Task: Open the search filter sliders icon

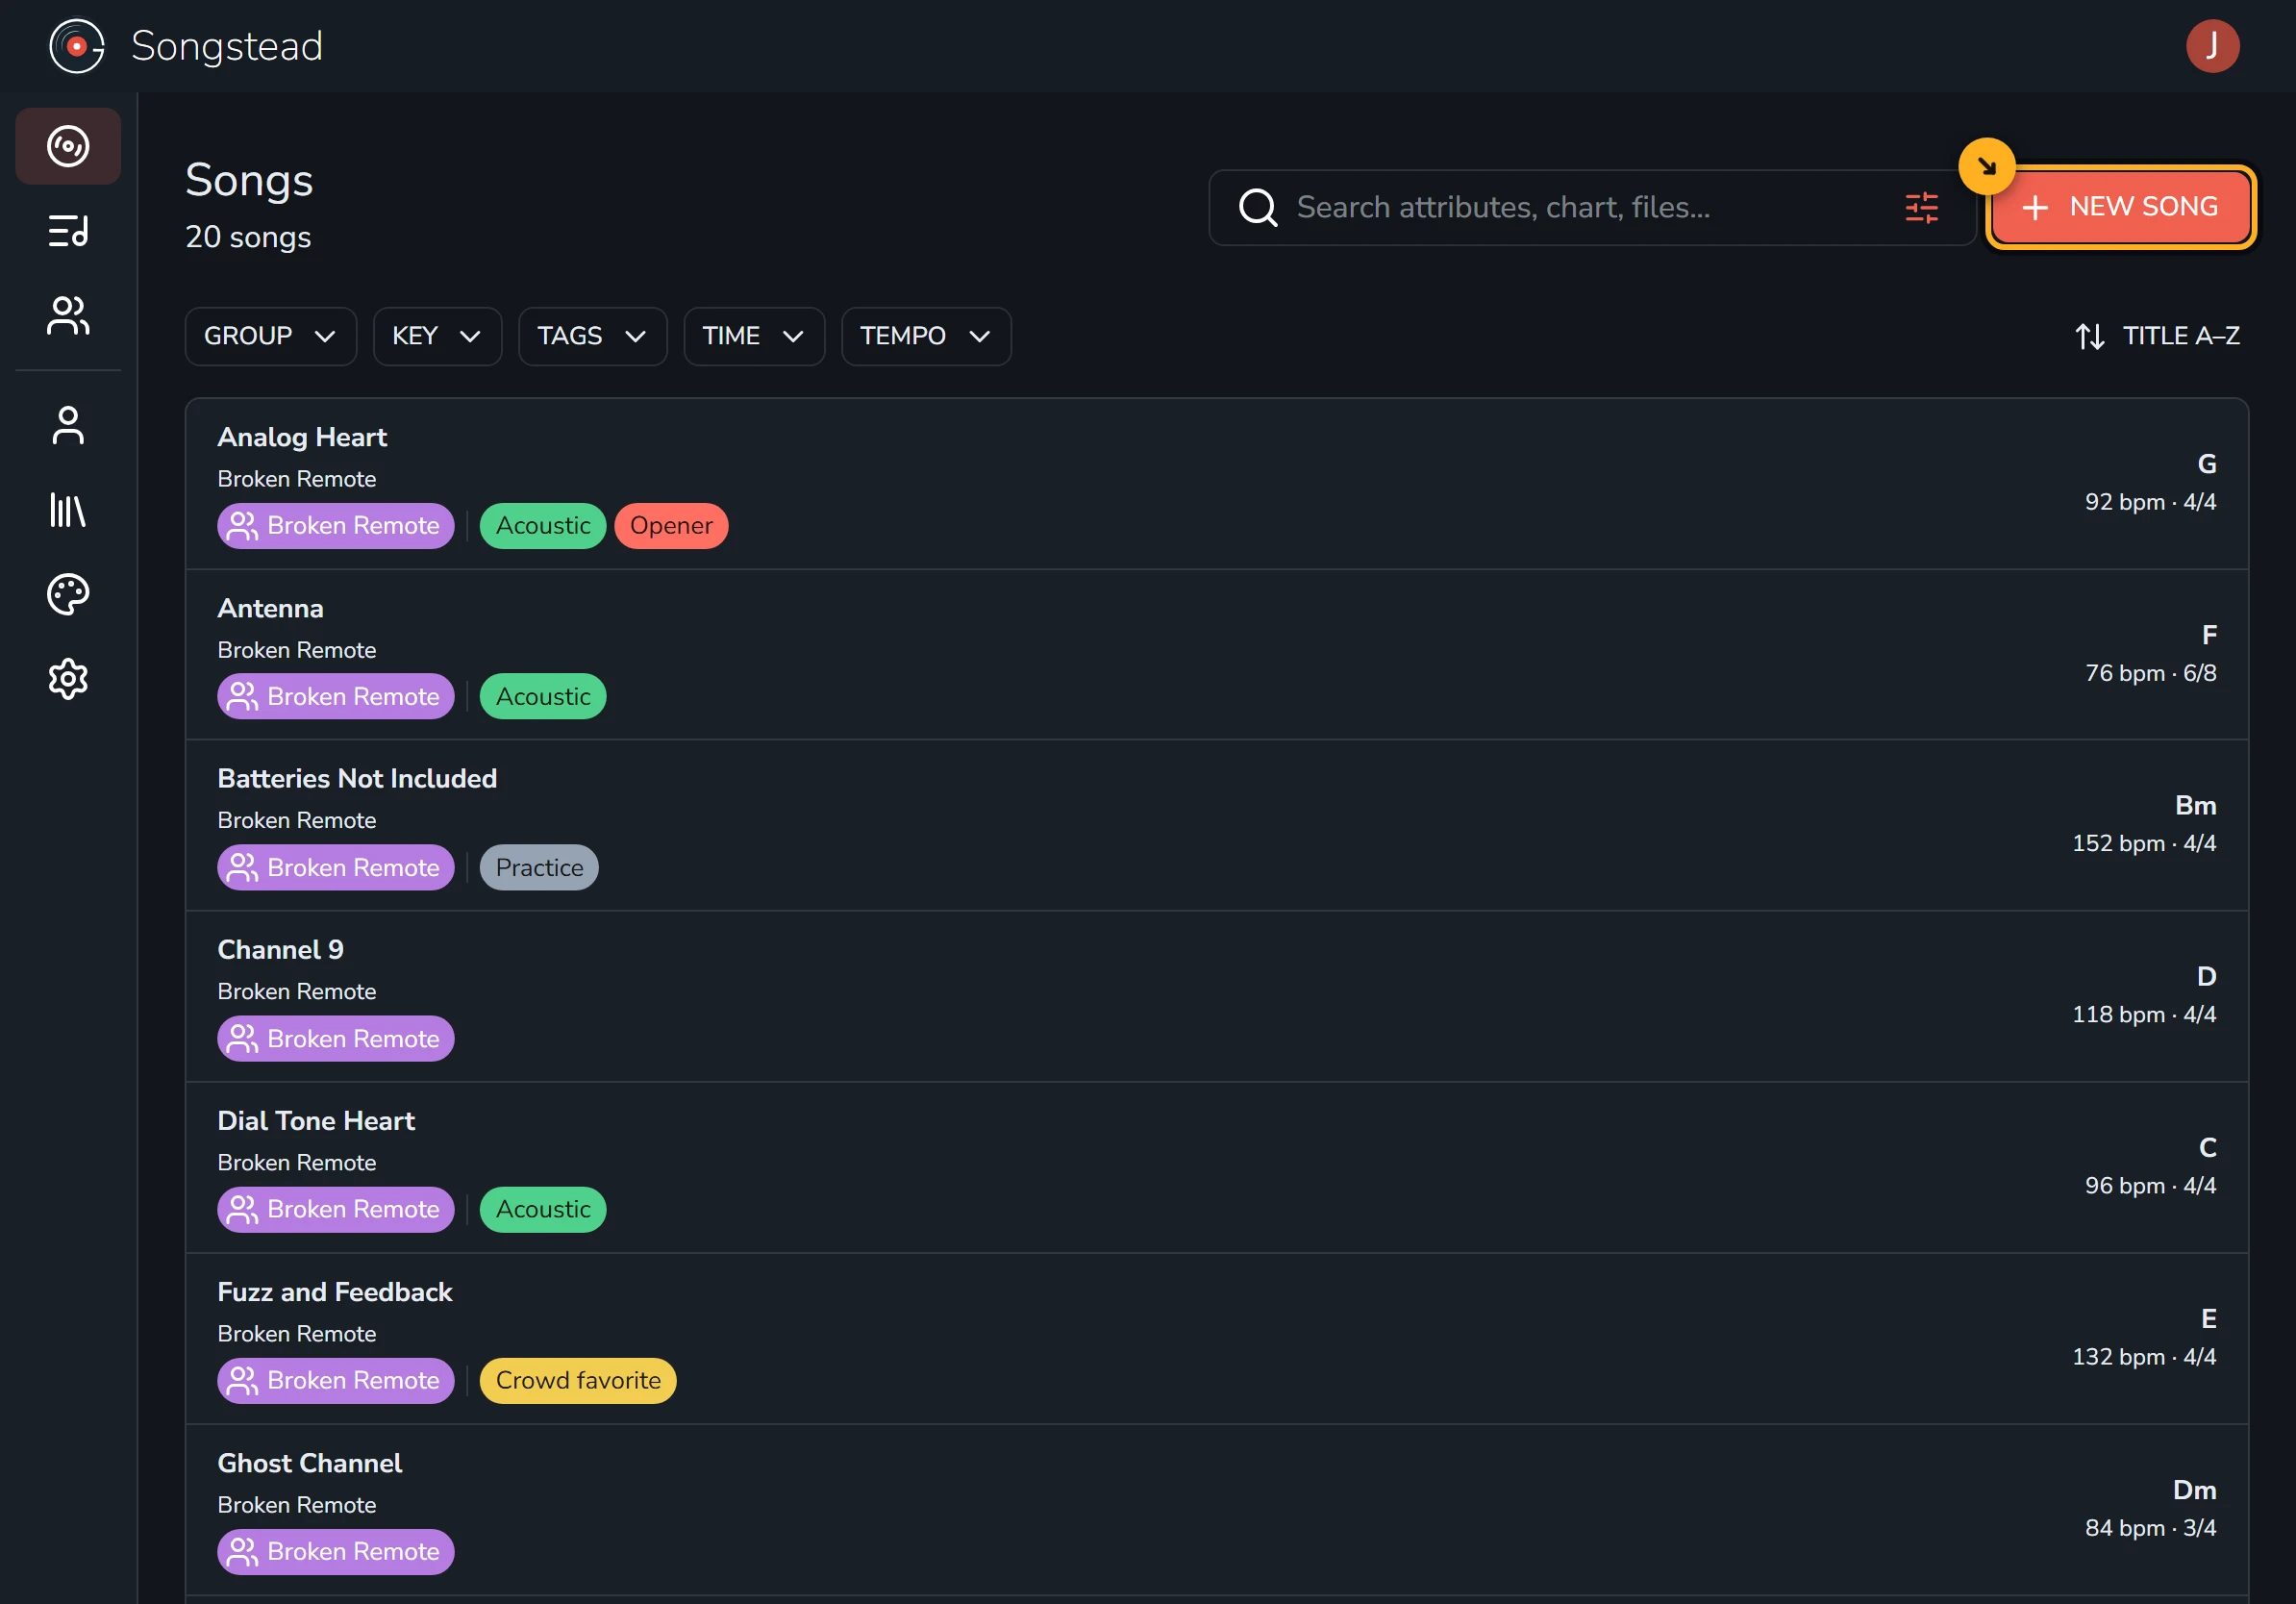Action: (x=1921, y=207)
